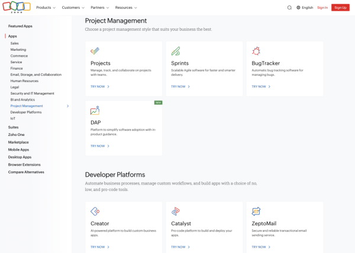The height and width of the screenshot is (253, 355).
Task: Open Email, Storage, and Collaboration category
Action: [35, 74]
